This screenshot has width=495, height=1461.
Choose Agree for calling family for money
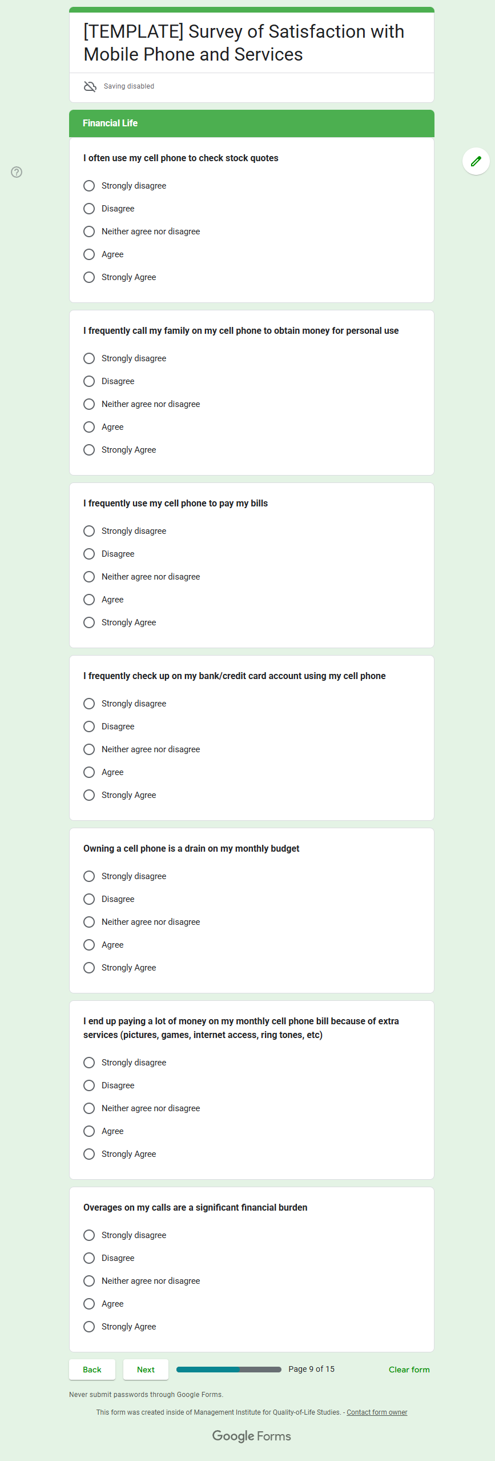(89, 427)
